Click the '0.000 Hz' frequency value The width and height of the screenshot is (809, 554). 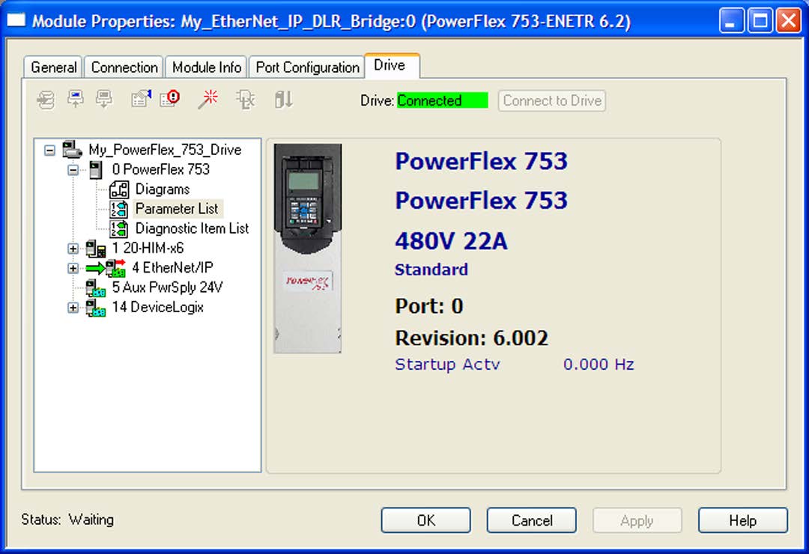599,364
